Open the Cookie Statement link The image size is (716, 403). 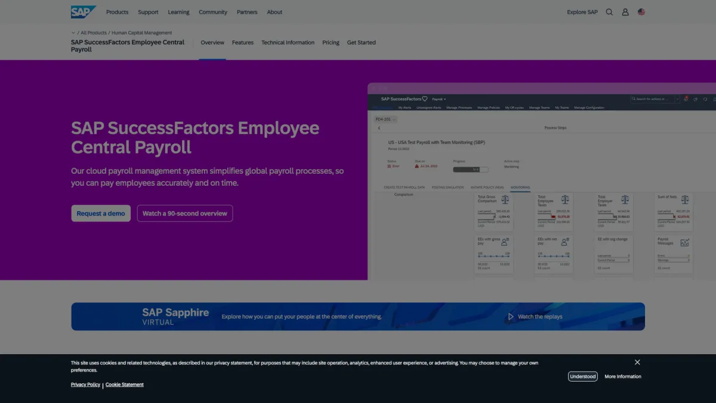pyautogui.click(x=125, y=385)
